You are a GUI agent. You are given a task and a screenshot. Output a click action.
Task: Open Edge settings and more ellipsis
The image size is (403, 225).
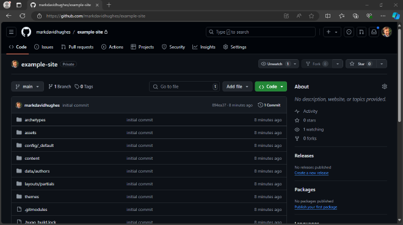(x=383, y=16)
